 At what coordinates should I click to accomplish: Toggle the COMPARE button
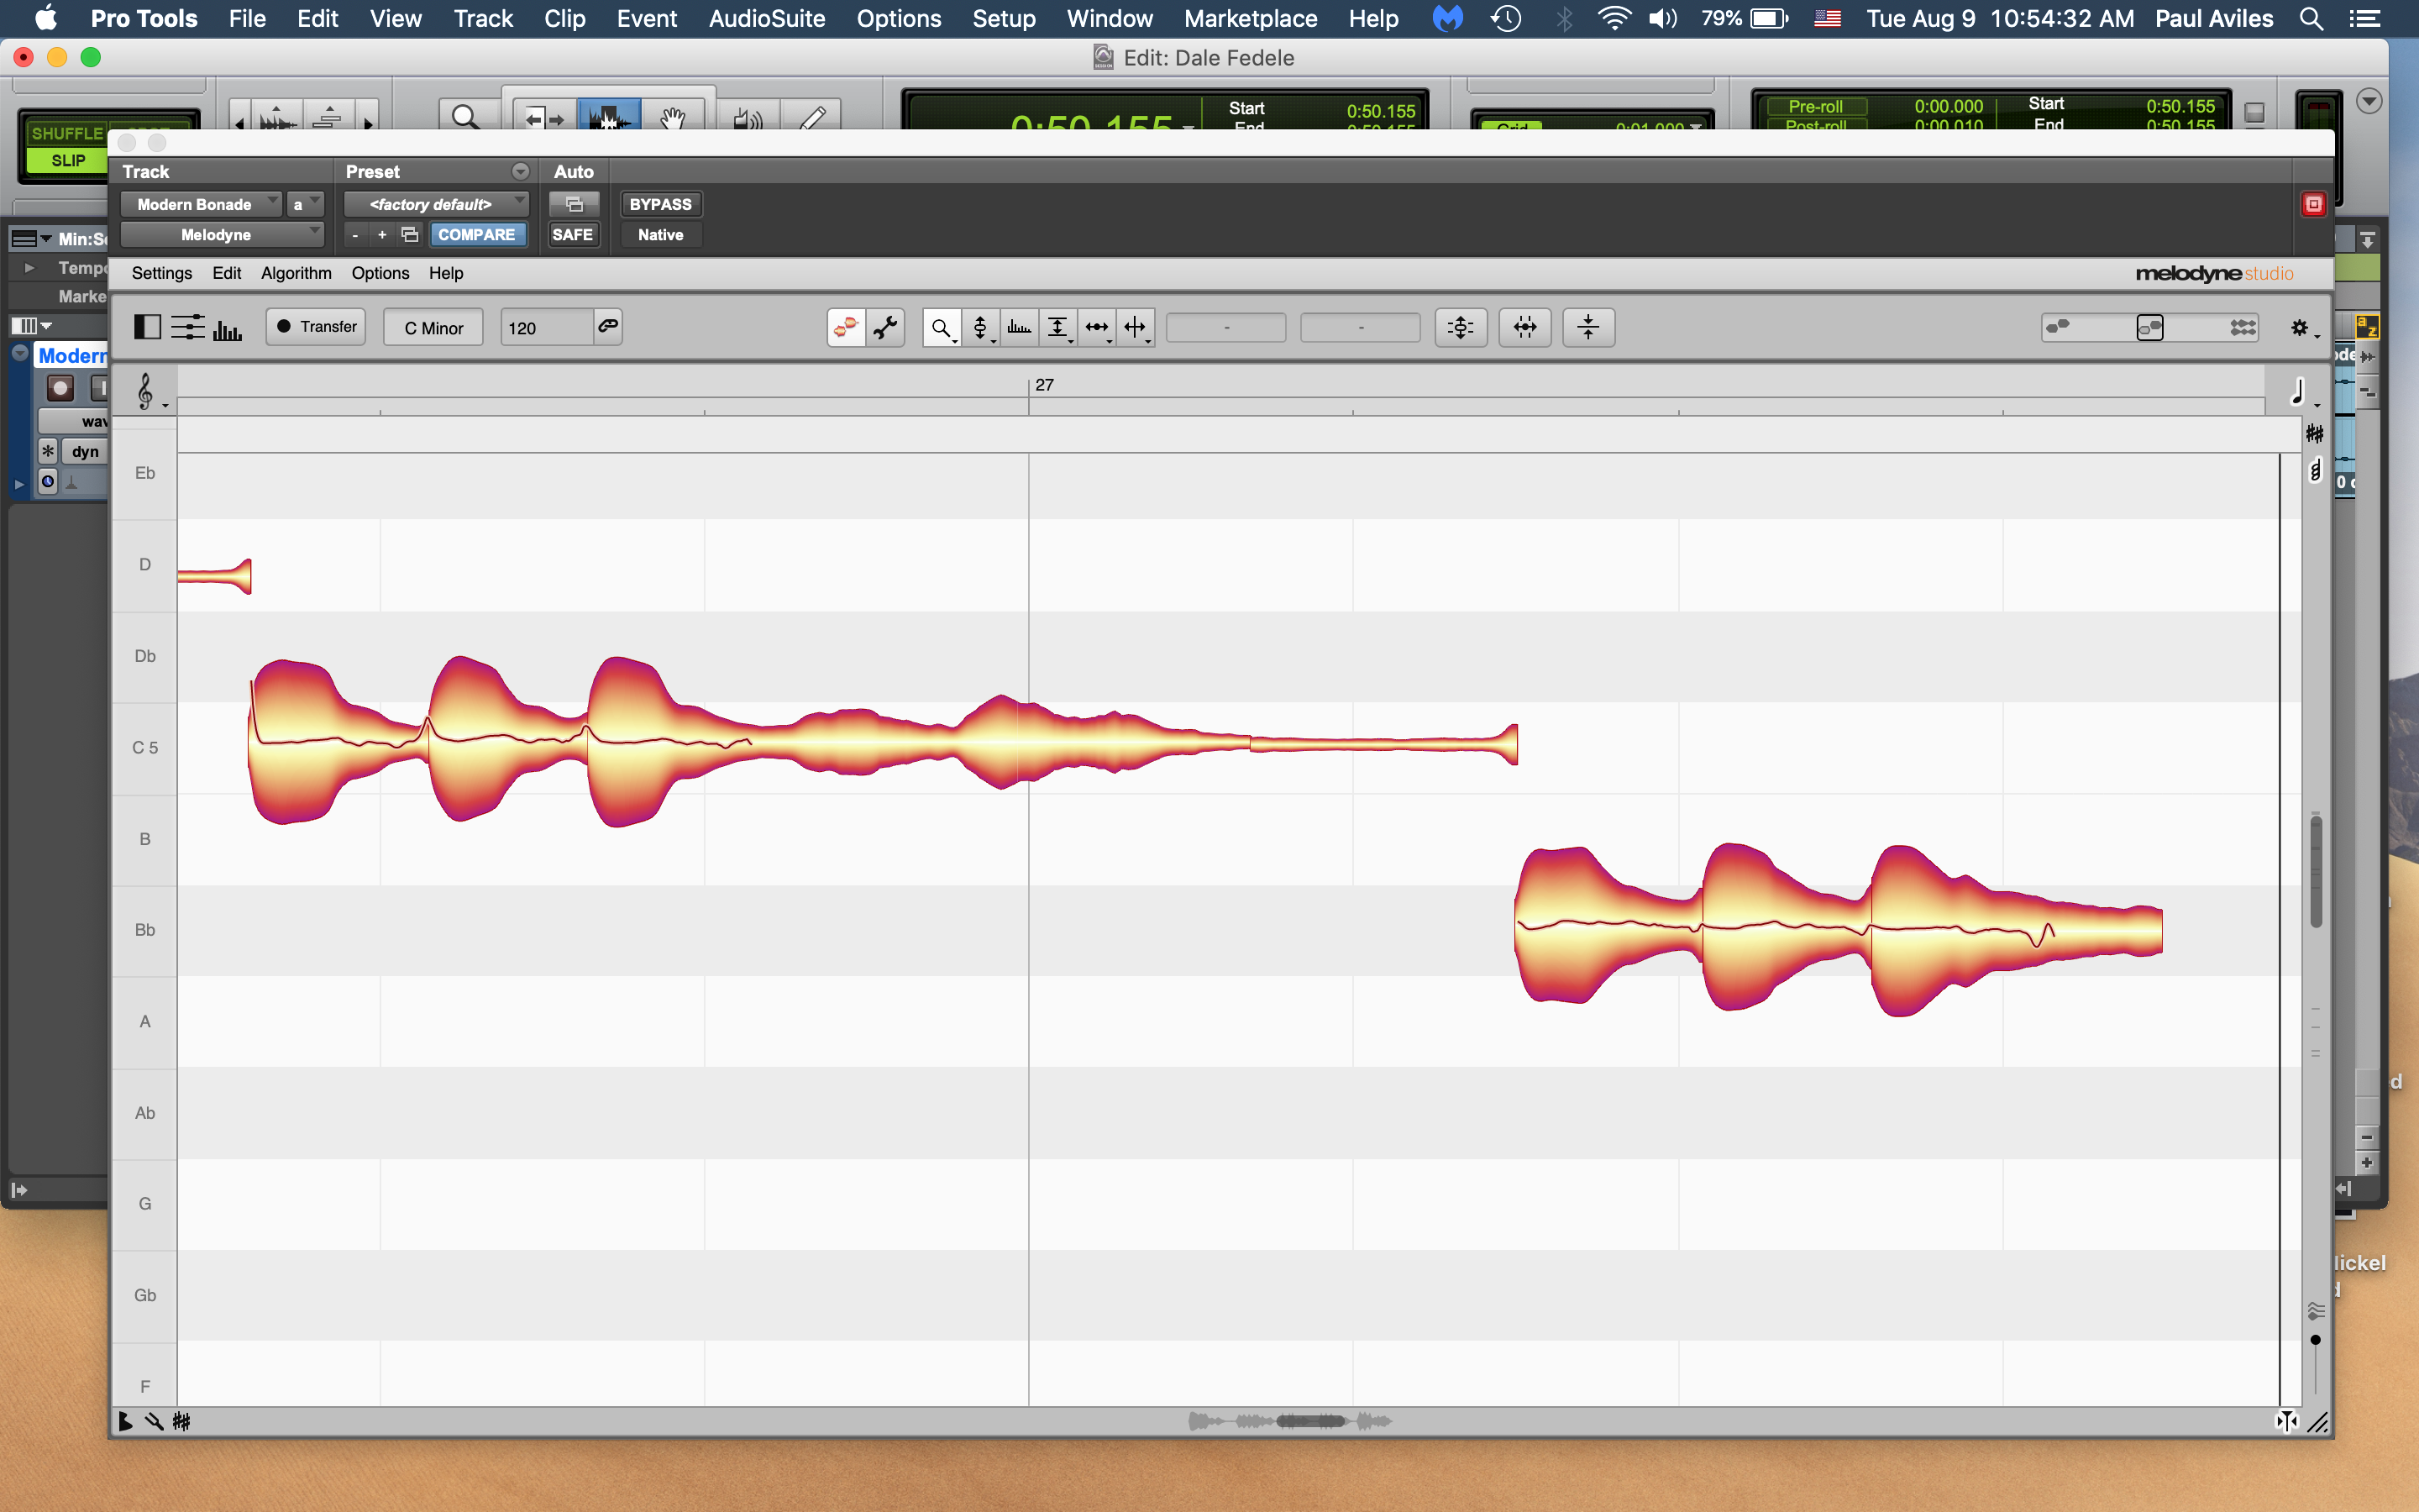[477, 234]
